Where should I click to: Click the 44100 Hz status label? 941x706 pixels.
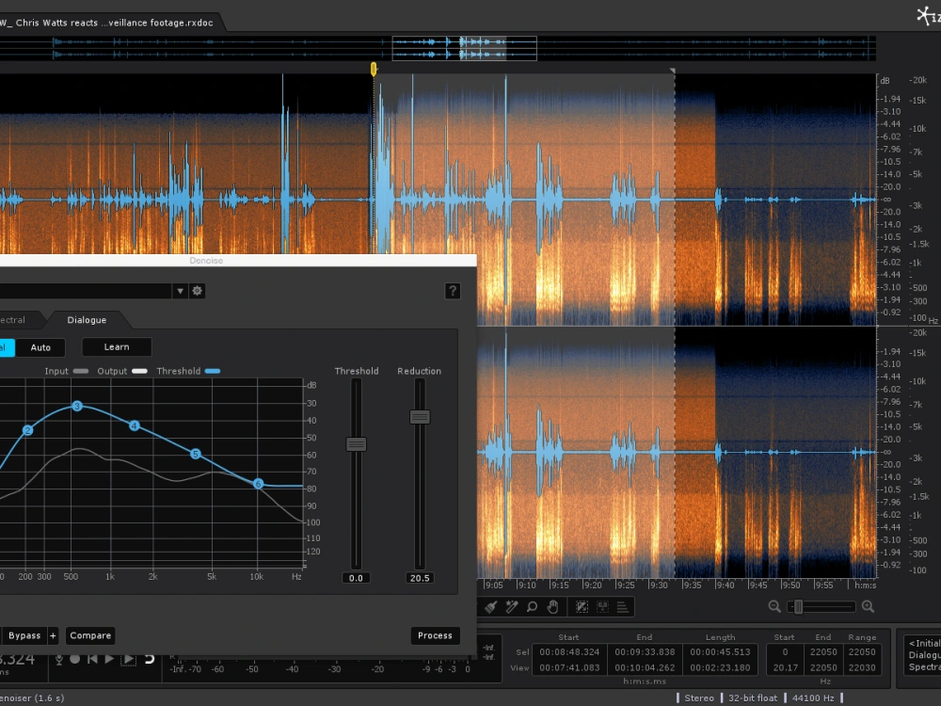[813, 698]
